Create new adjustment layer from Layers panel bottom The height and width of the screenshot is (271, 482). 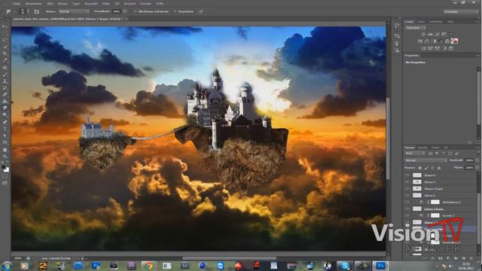[x=448, y=258]
